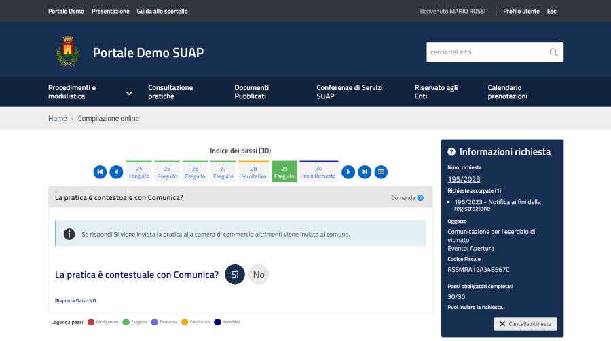The width and height of the screenshot is (611, 341).
Task: Jump to first step with skip-back icon
Action: click(x=100, y=172)
